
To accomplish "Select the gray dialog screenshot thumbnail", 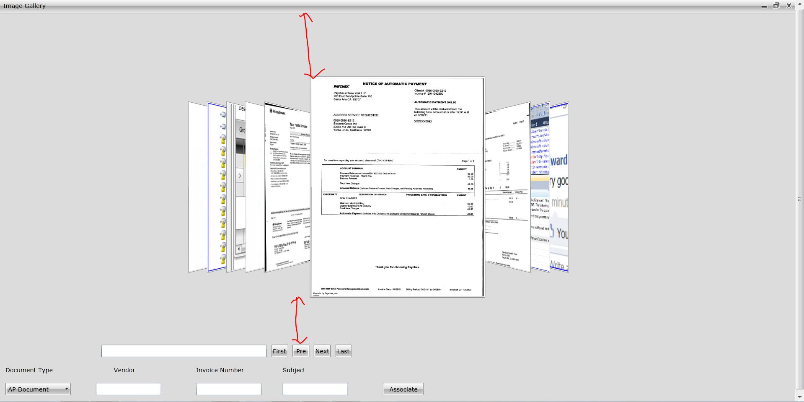I will click(236, 187).
